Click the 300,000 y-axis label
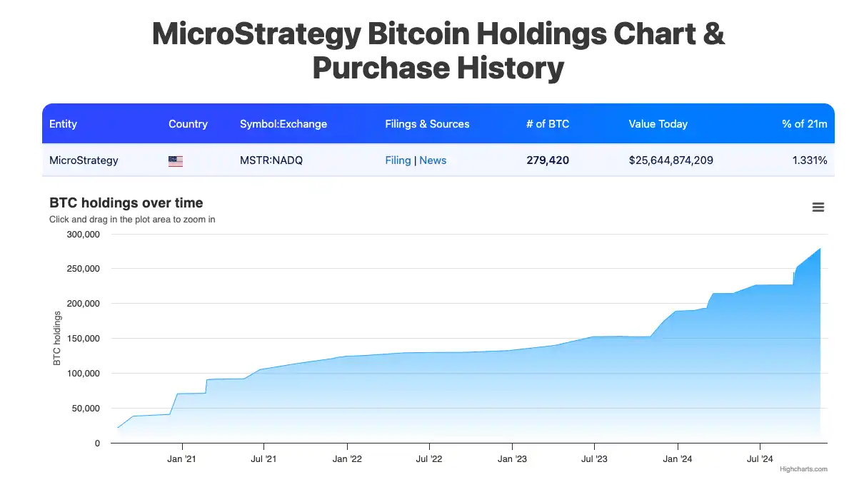 click(x=83, y=235)
